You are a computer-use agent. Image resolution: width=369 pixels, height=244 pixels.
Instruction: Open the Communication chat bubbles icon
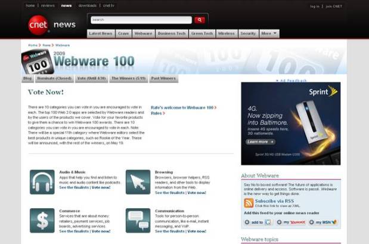(138, 221)
